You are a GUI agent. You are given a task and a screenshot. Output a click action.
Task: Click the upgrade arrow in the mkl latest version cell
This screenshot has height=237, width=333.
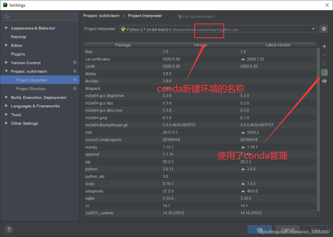(x=243, y=132)
